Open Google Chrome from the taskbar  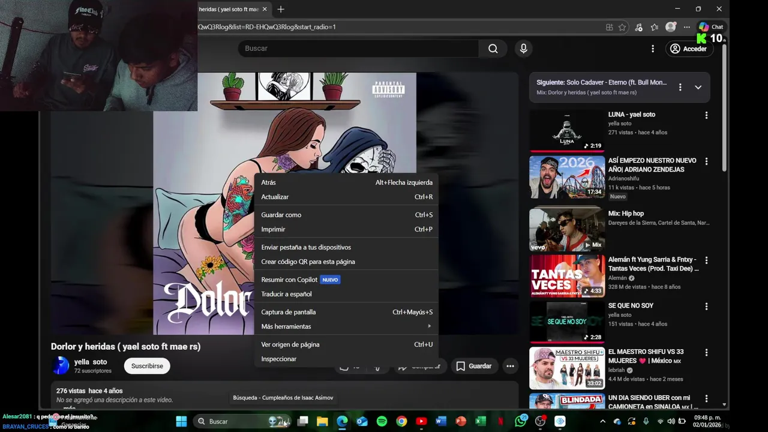click(x=401, y=421)
